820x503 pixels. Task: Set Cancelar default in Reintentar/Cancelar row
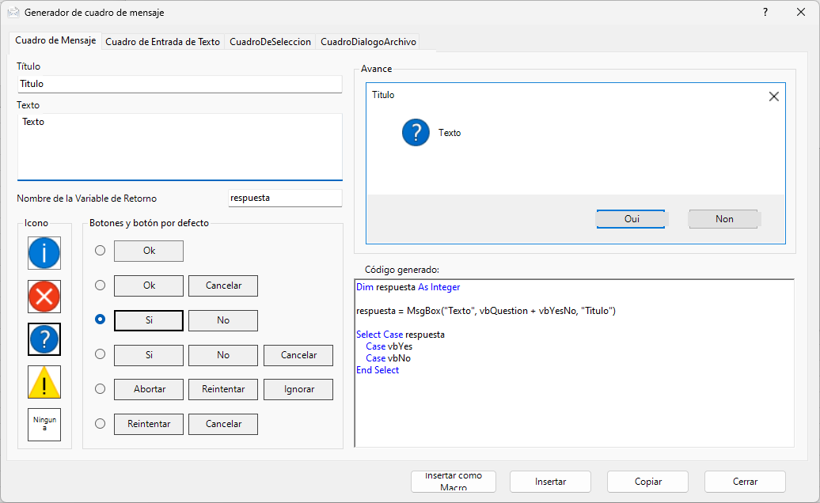pos(223,424)
